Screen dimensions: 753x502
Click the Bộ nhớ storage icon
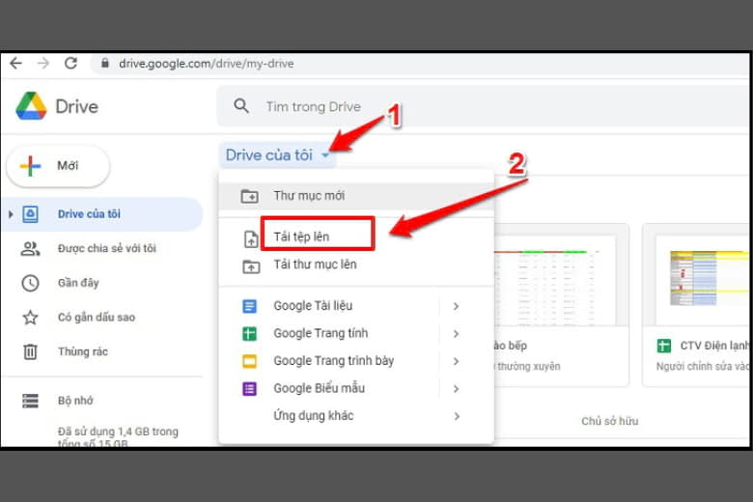(x=30, y=401)
